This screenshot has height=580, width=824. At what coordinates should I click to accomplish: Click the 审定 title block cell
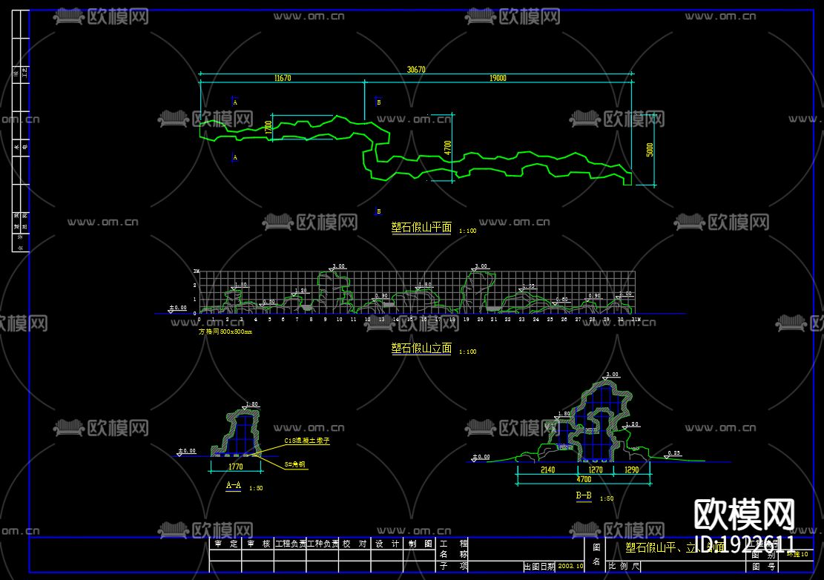pyautogui.click(x=226, y=544)
